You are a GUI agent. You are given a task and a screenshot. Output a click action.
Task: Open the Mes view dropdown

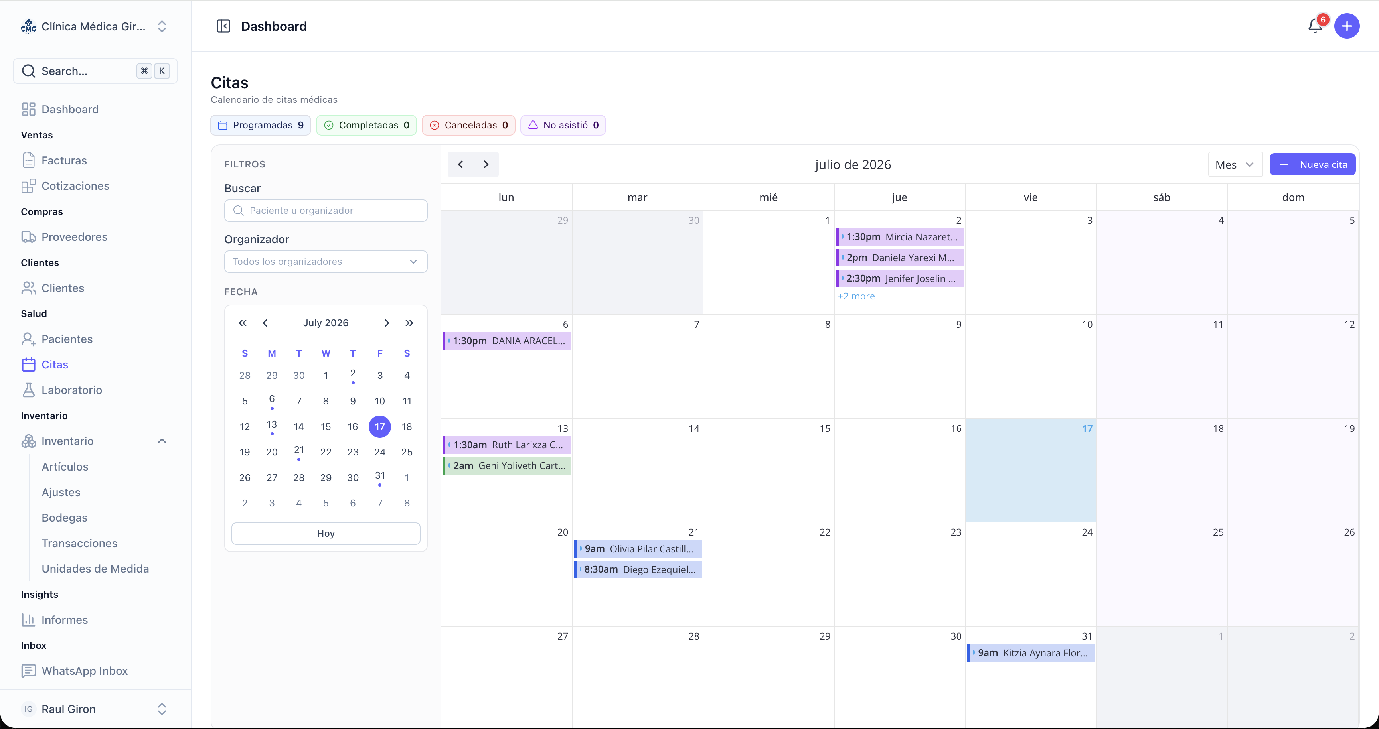click(x=1235, y=165)
